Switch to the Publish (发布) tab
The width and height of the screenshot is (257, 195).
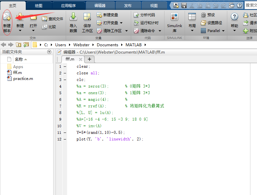[128, 6]
